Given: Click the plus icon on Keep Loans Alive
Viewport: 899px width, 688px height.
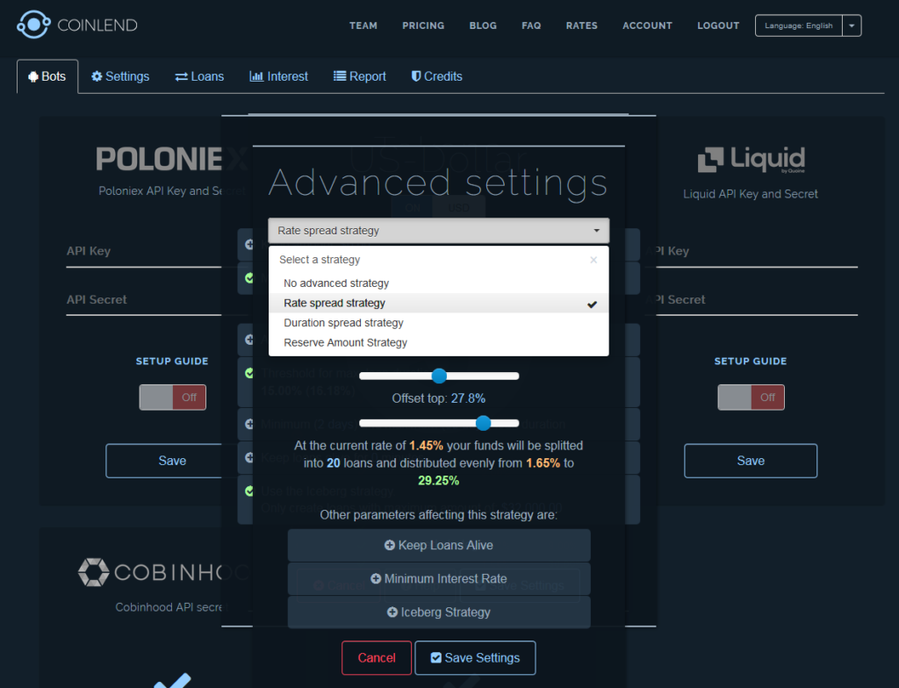Looking at the screenshot, I should tap(389, 545).
